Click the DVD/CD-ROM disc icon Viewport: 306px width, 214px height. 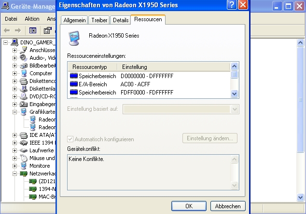point(24,96)
